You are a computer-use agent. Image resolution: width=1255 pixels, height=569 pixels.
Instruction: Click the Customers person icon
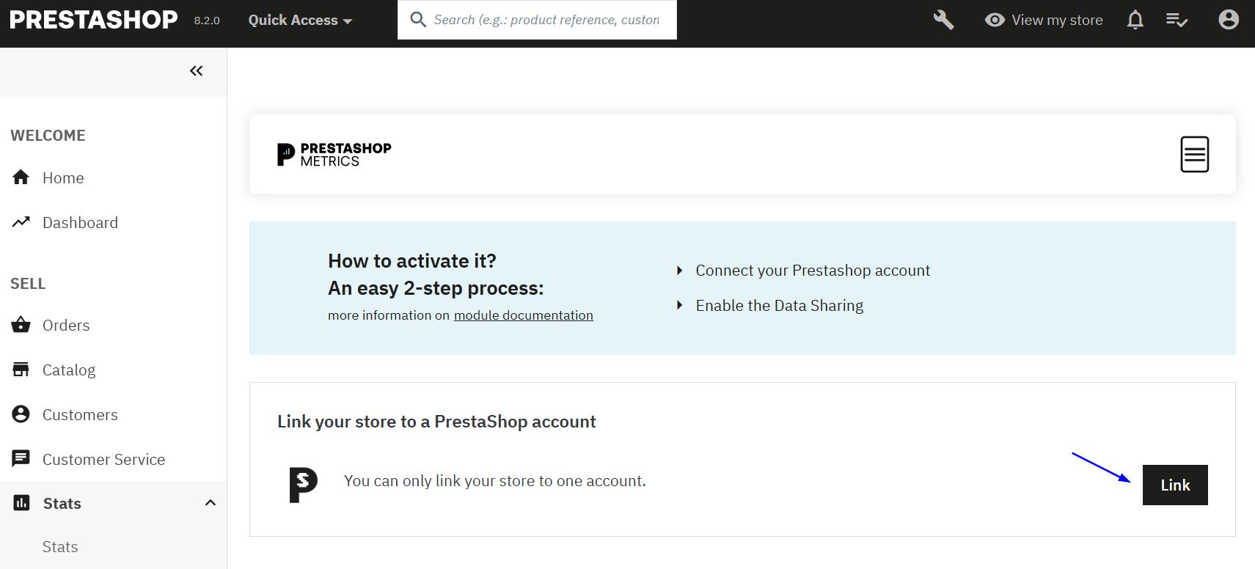pos(21,414)
